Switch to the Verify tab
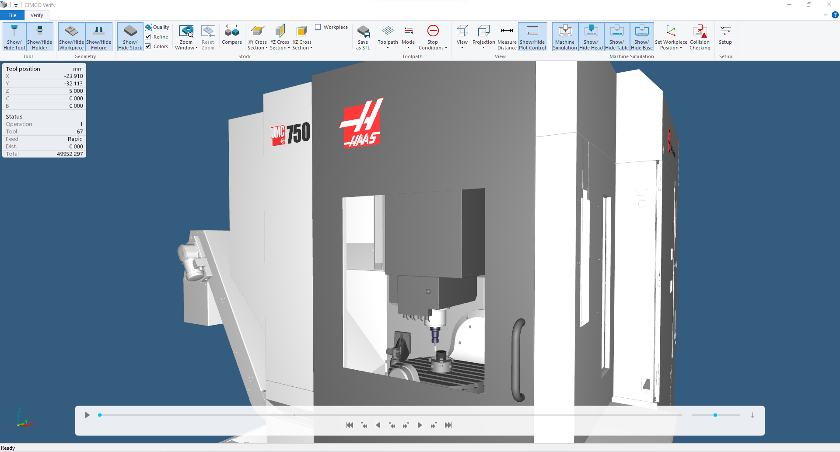This screenshot has height=452, width=840. coord(37,15)
